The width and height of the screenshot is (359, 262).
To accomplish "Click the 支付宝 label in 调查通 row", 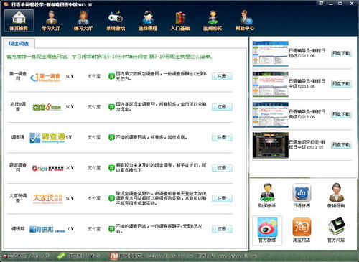I will 94,137.
